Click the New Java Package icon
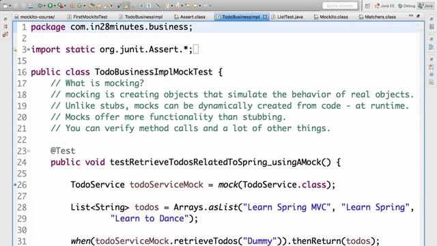 click(72, 5)
